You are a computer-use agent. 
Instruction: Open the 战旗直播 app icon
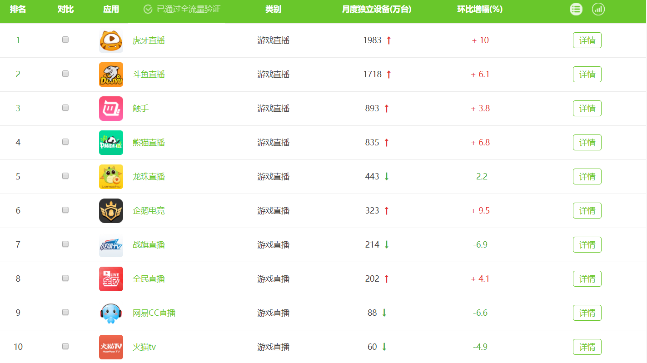click(x=111, y=245)
